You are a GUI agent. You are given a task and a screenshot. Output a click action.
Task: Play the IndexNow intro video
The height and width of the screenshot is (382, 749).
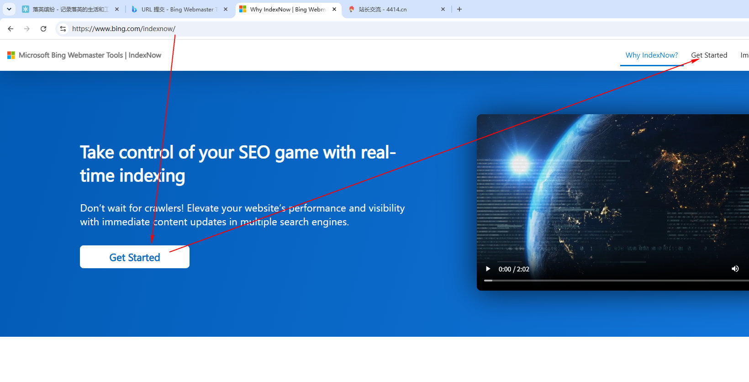(x=488, y=269)
